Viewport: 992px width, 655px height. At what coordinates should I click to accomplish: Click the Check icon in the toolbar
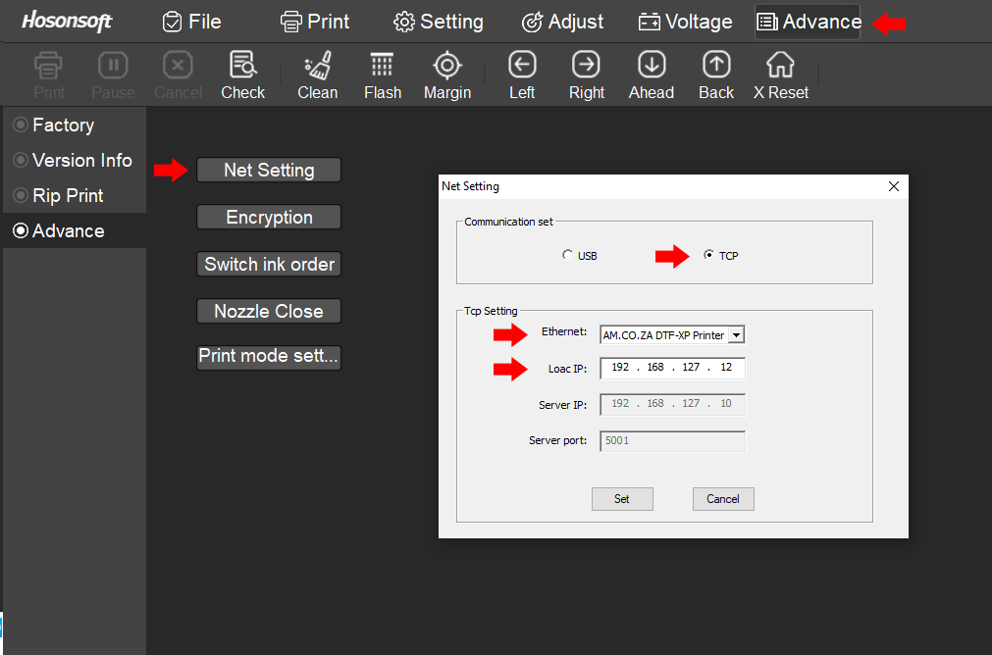[242, 74]
